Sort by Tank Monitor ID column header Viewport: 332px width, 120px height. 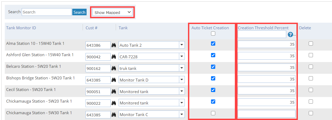click(21, 28)
